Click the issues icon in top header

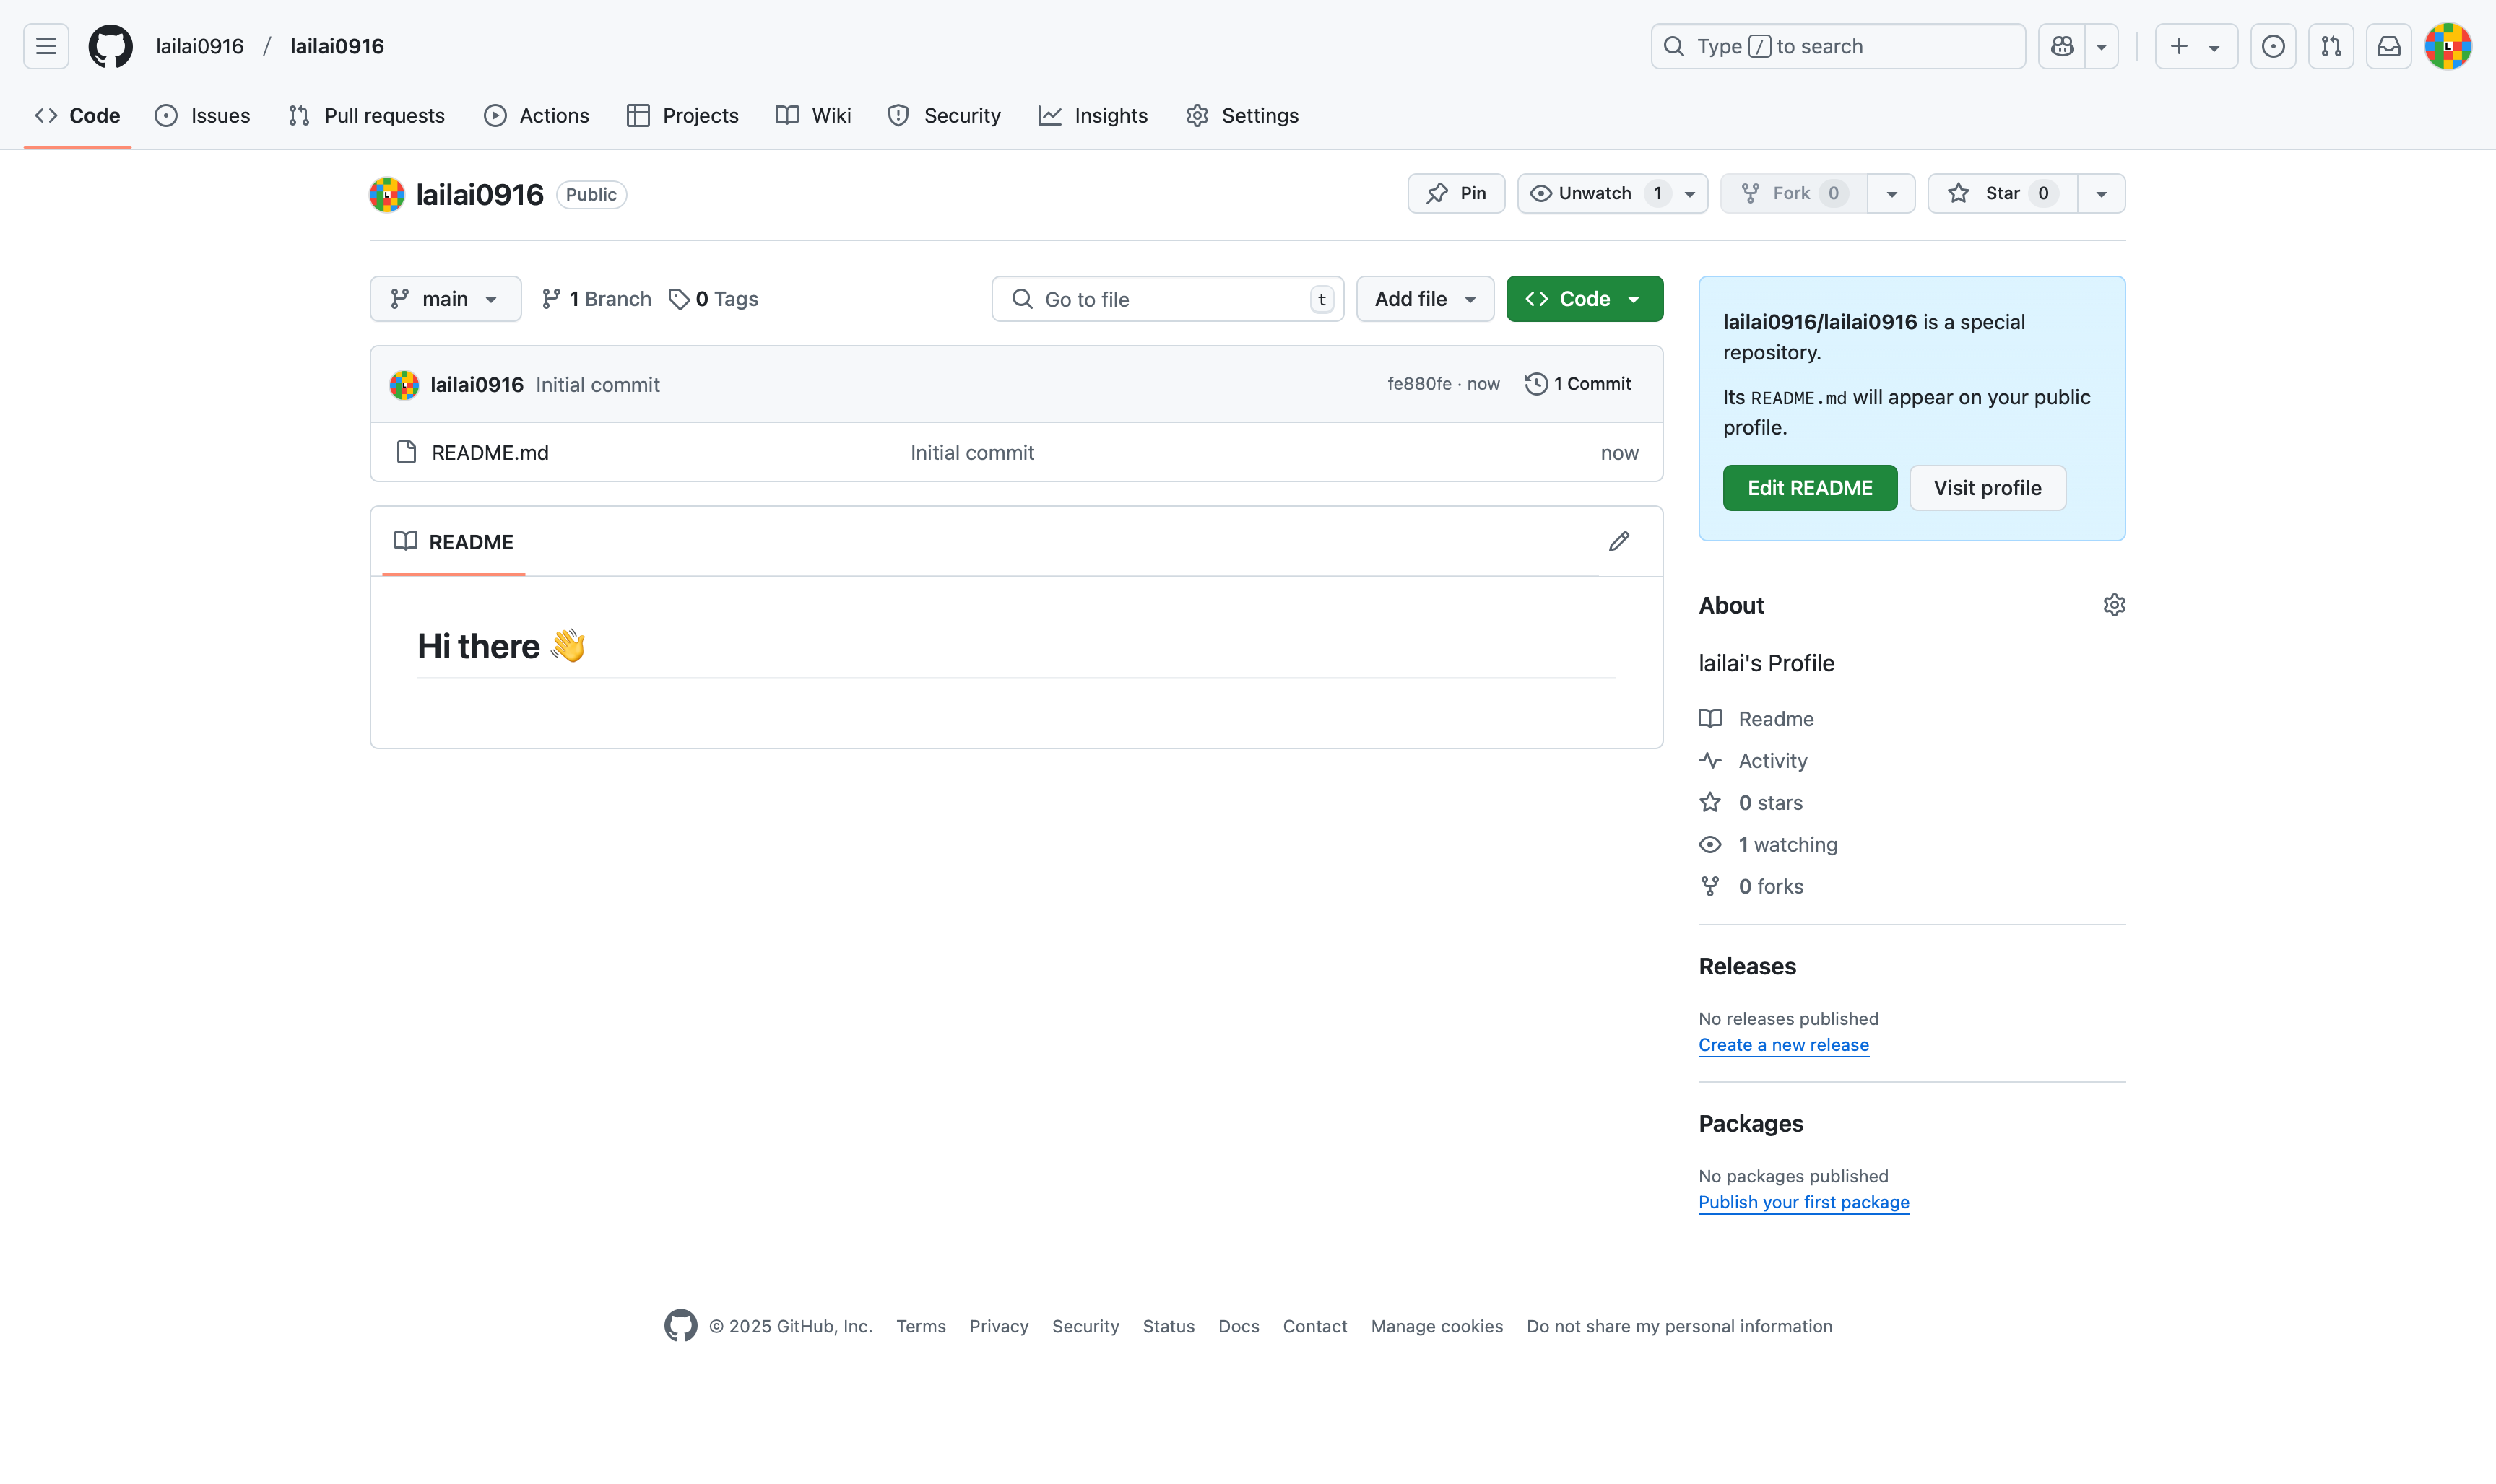[2272, 46]
